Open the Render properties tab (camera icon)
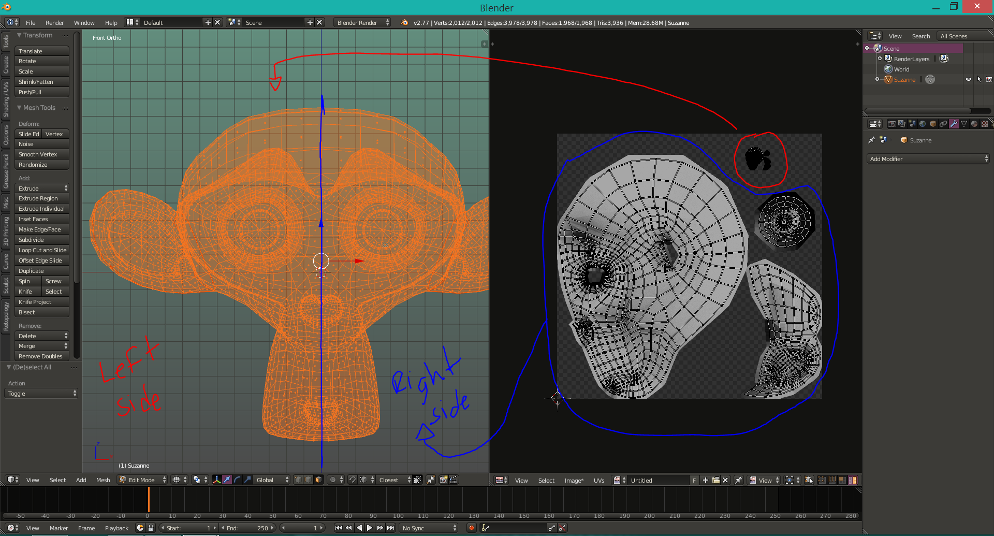Image resolution: width=994 pixels, height=536 pixels. pos(891,124)
